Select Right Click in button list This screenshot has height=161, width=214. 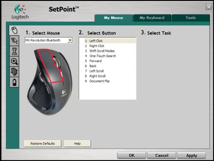point(110,46)
